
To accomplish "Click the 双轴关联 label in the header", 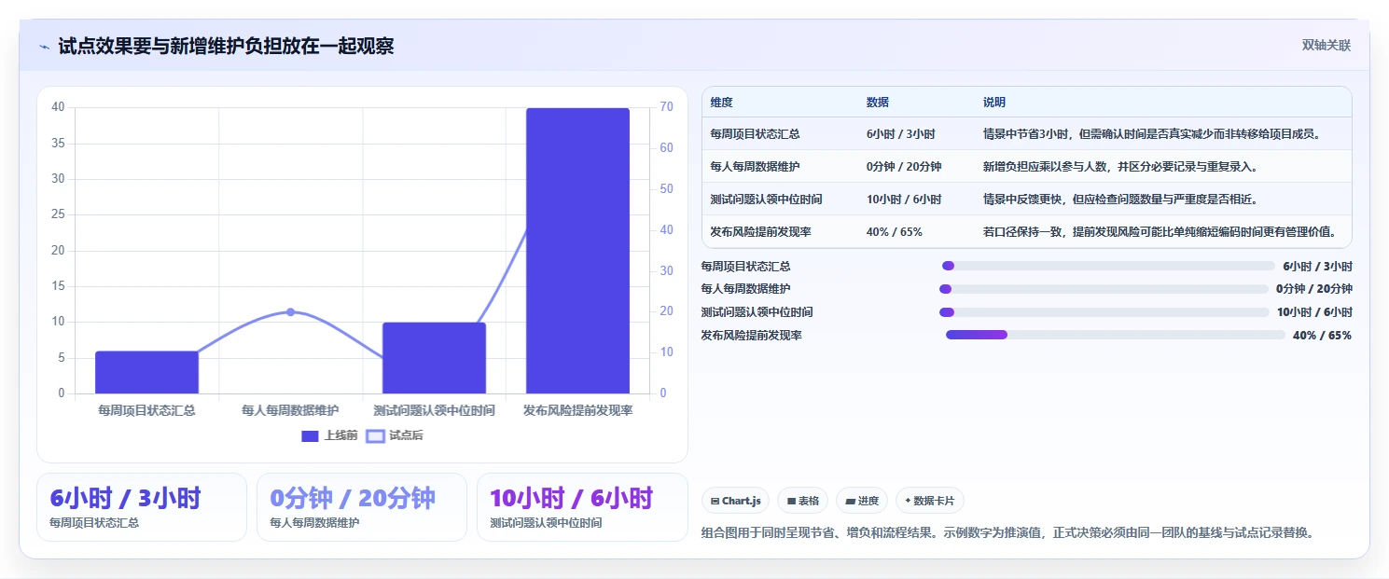I will click(x=1326, y=45).
